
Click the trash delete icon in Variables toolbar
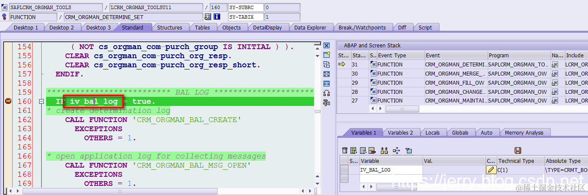pyautogui.click(x=345, y=150)
